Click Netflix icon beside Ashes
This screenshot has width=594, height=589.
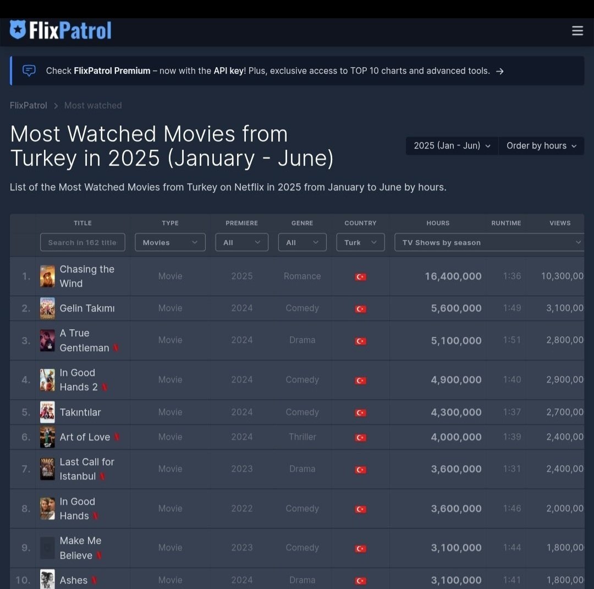pos(95,580)
